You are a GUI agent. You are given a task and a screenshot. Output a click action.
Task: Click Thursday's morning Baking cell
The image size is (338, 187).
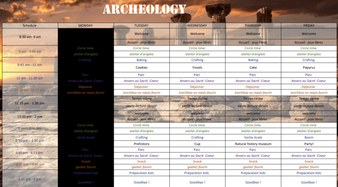[x=253, y=60]
